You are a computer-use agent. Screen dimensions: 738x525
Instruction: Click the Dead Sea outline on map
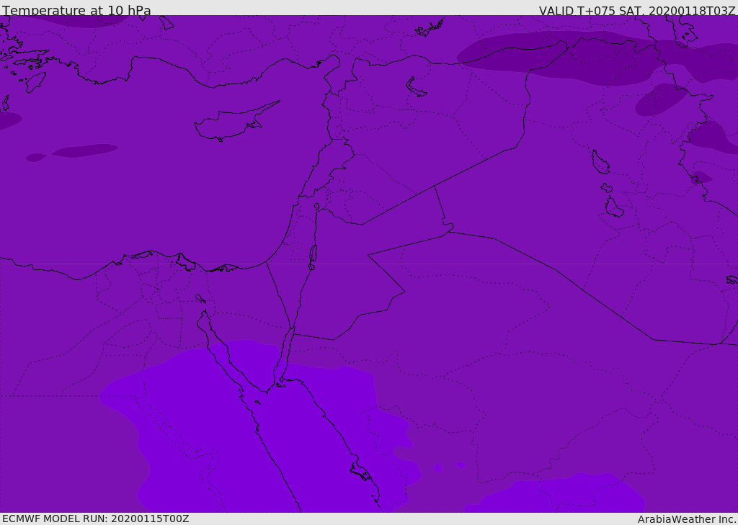[x=313, y=256]
